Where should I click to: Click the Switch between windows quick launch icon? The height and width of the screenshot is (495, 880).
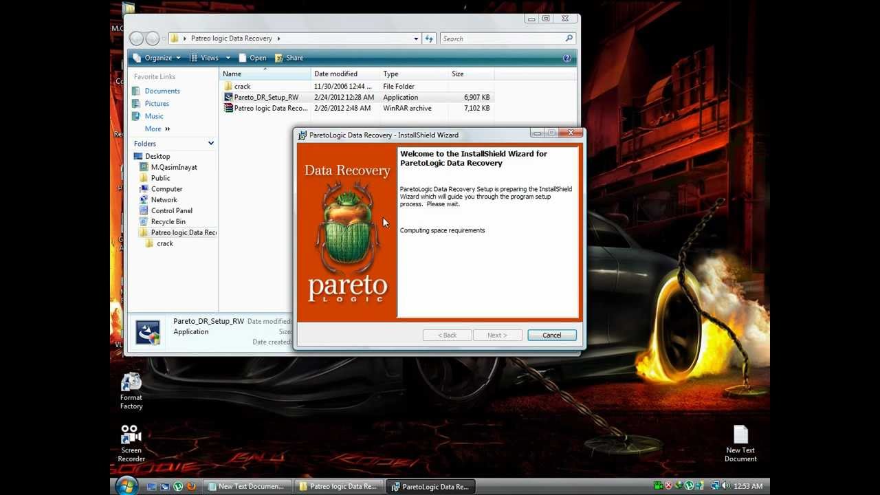coord(164,486)
